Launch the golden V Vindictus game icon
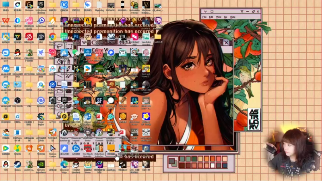Viewport: 322px width, 181px height. tap(146, 5)
